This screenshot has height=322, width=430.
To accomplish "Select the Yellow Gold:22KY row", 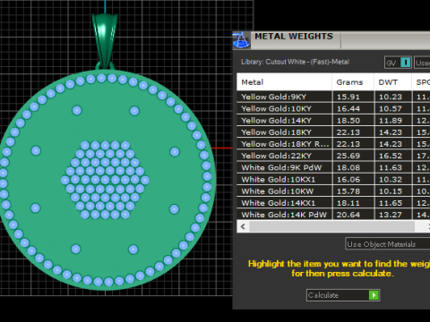I will 333,156.
